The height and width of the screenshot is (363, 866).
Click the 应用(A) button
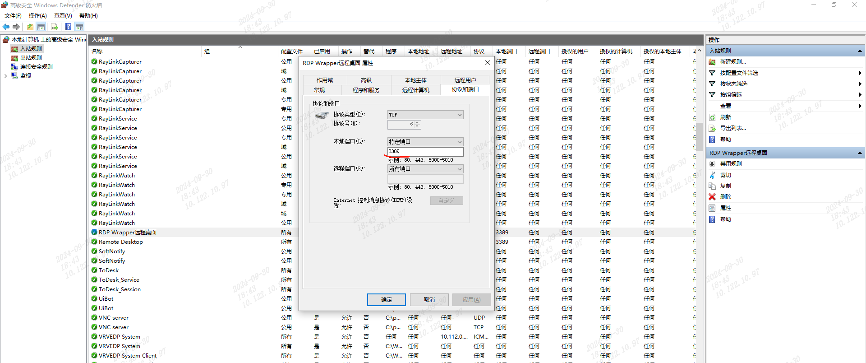pos(472,300)
